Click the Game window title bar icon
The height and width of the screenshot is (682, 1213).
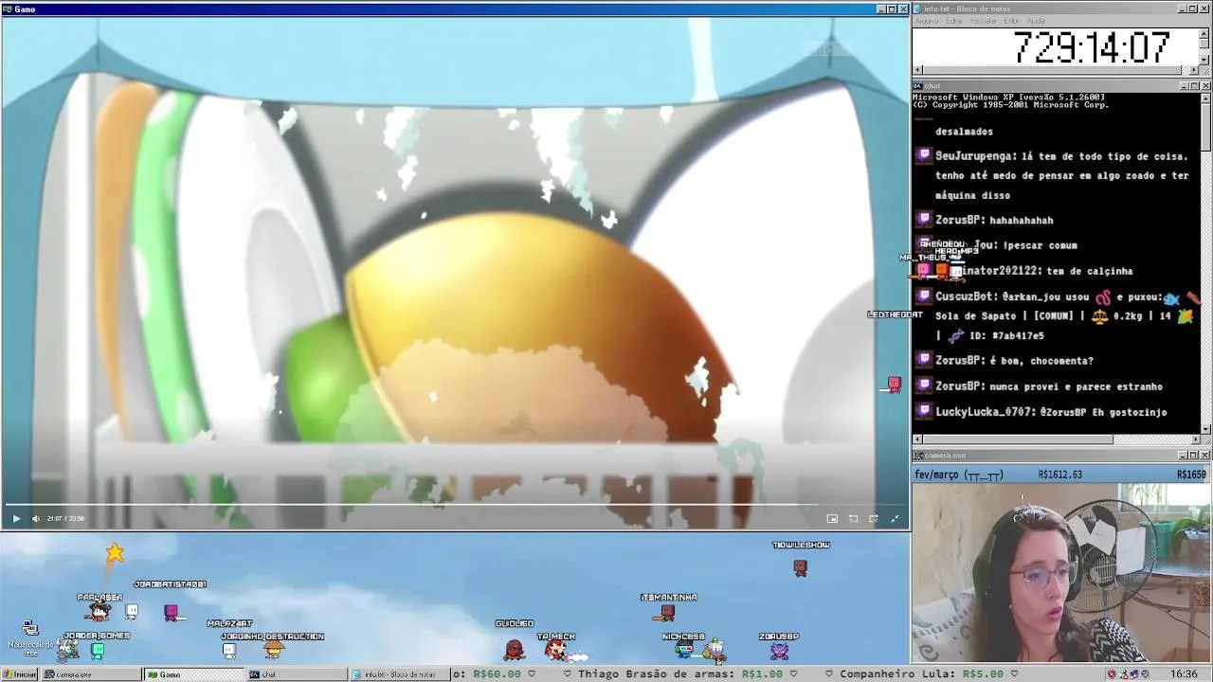[8, 9]
